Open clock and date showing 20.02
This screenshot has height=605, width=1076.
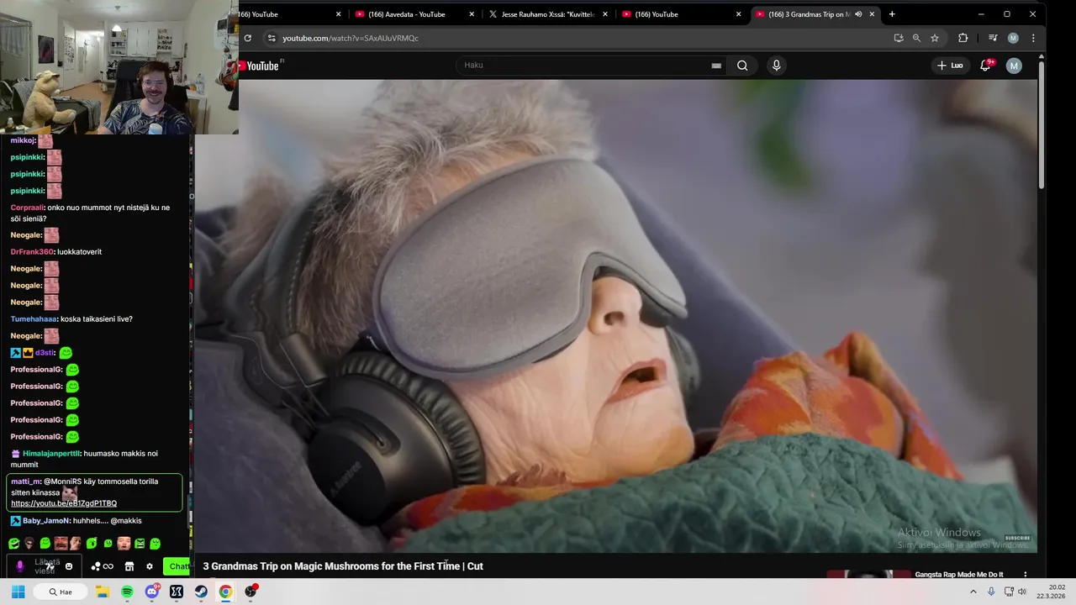1051,592
